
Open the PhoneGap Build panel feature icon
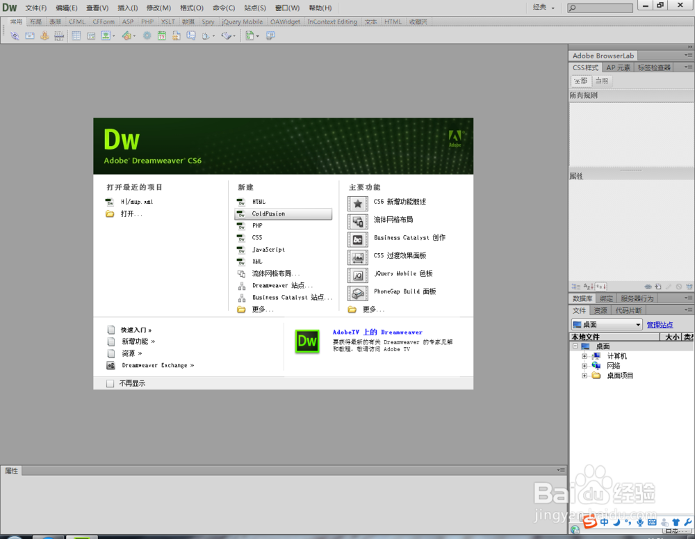(358, 293)
